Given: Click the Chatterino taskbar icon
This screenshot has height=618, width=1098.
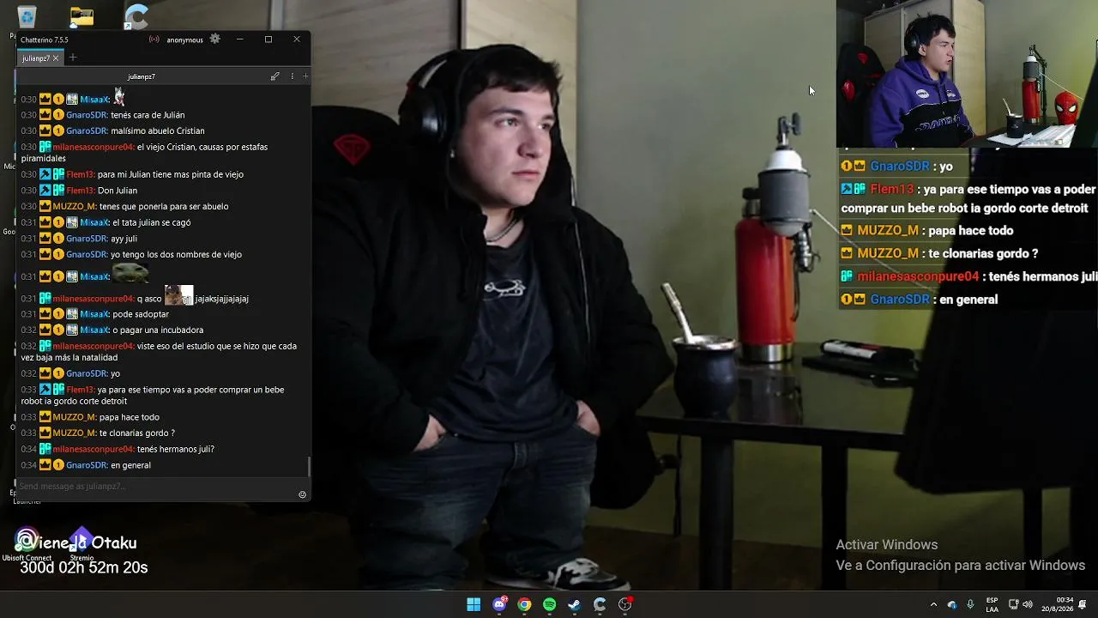Looking at the screenshot, I should pos(600,604).
